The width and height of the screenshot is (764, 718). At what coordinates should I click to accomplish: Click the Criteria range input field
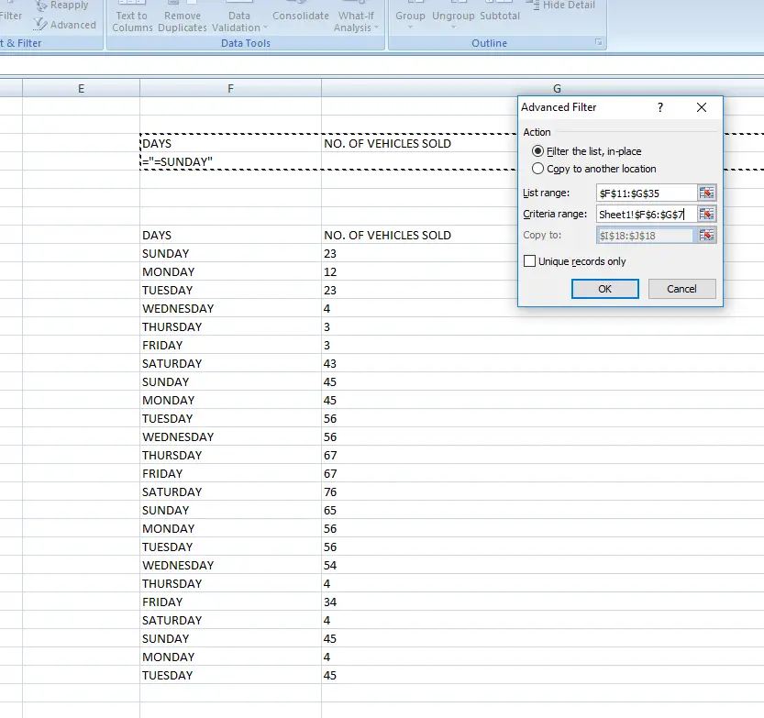(x=646, y=214)
